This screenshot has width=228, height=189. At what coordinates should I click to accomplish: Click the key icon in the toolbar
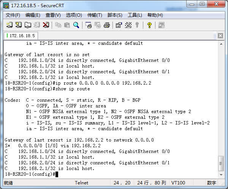pos(137,25)
